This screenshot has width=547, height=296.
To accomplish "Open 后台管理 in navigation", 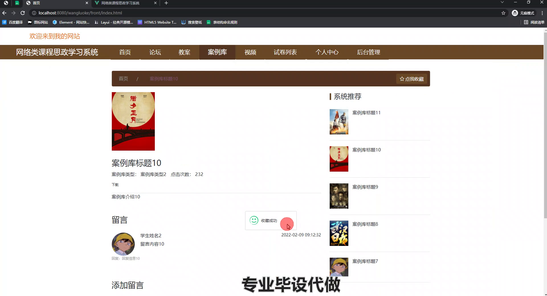I will 368,52.
